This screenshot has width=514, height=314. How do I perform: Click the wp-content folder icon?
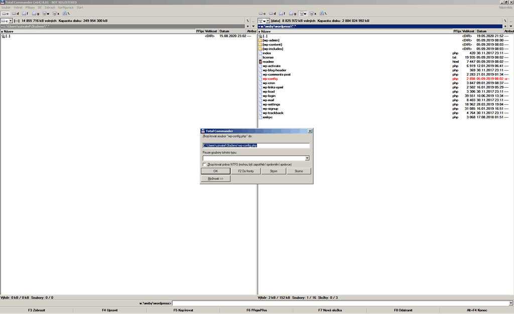pyautogui.click(x=261, y=45)
